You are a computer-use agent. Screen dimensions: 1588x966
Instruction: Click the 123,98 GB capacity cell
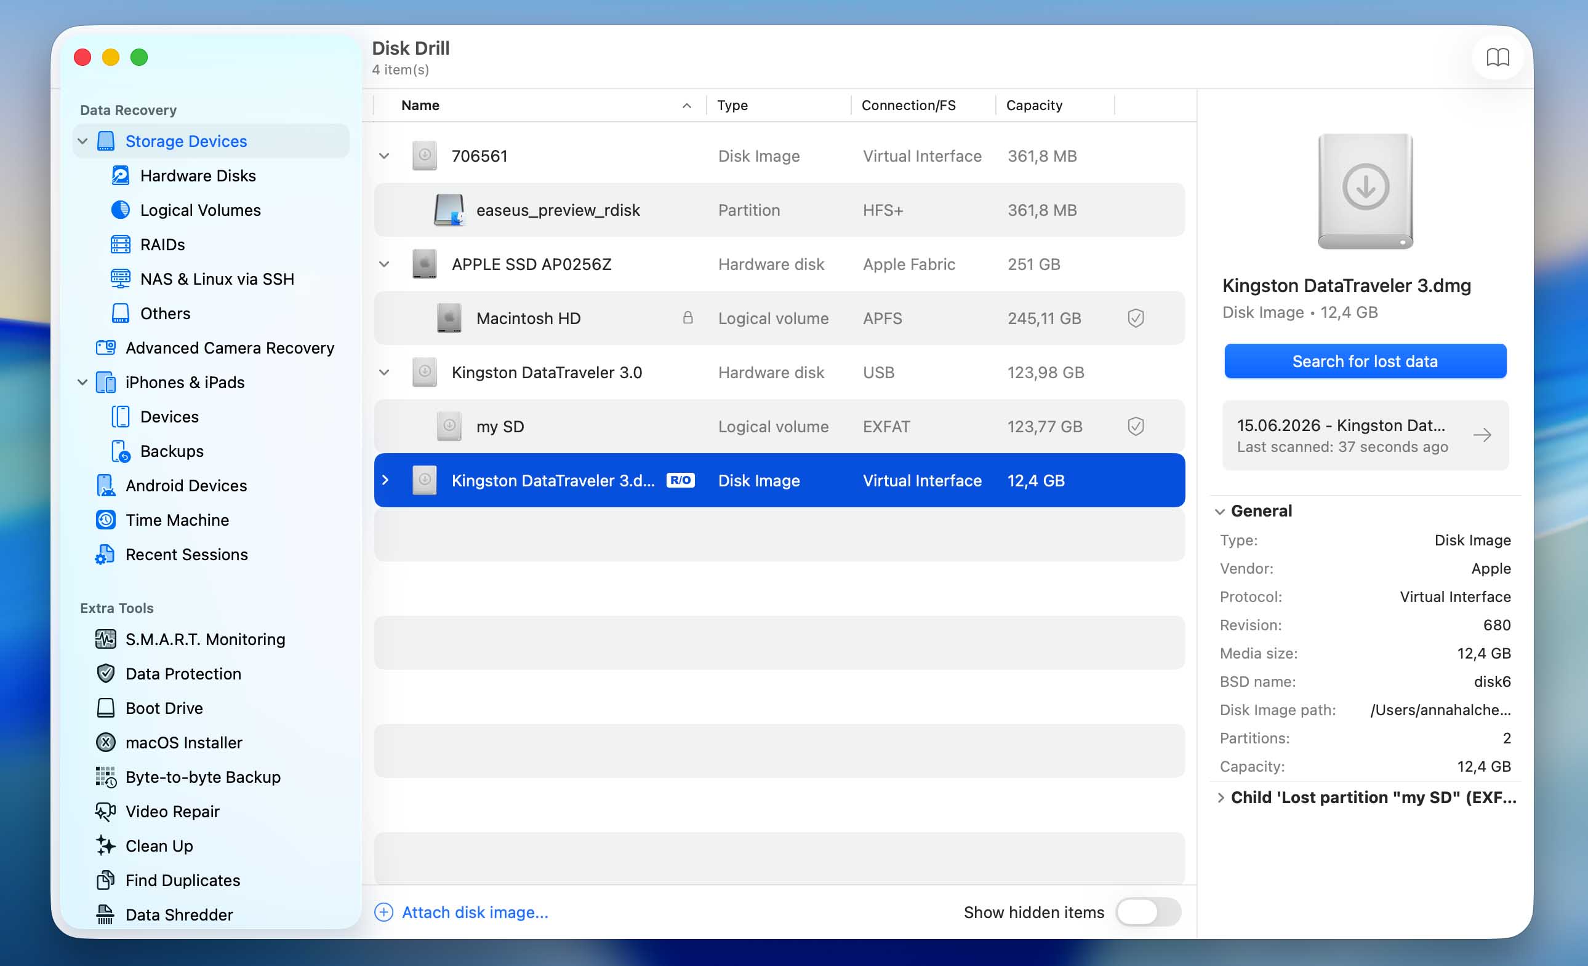point(1045,372)
